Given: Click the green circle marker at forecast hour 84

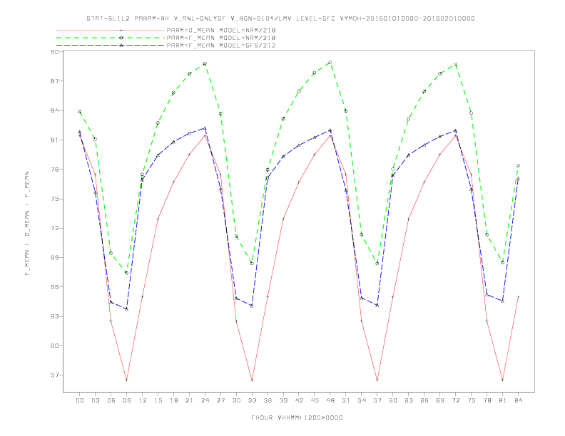Looking at the screenshot, I should pyautogui.click(x=518, y=166).
